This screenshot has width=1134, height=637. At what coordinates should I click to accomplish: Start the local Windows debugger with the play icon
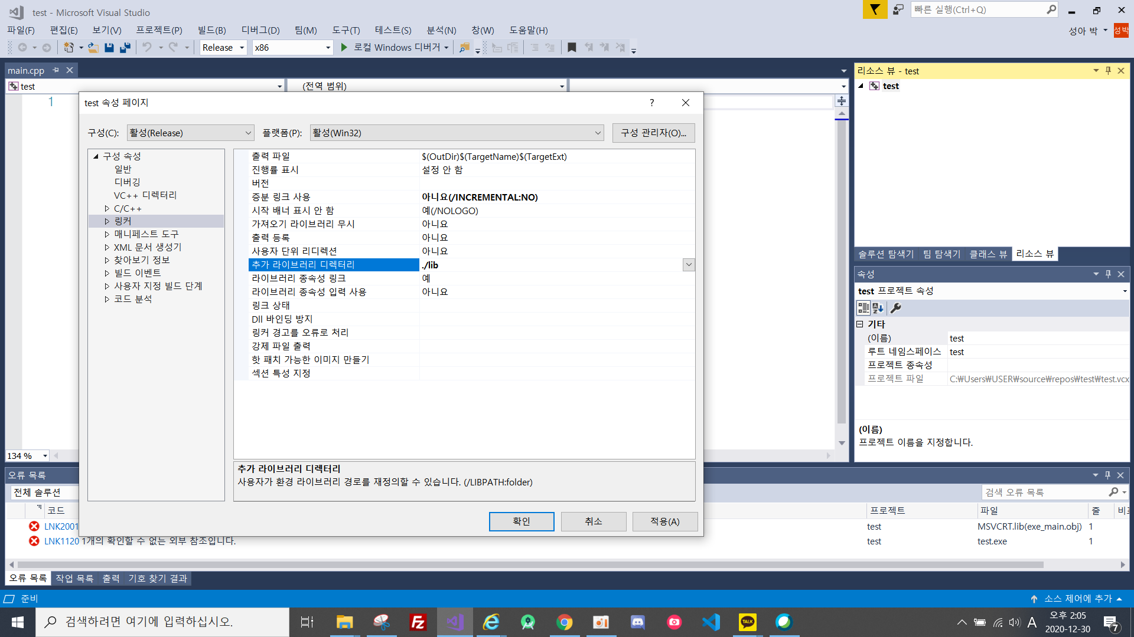344,48
